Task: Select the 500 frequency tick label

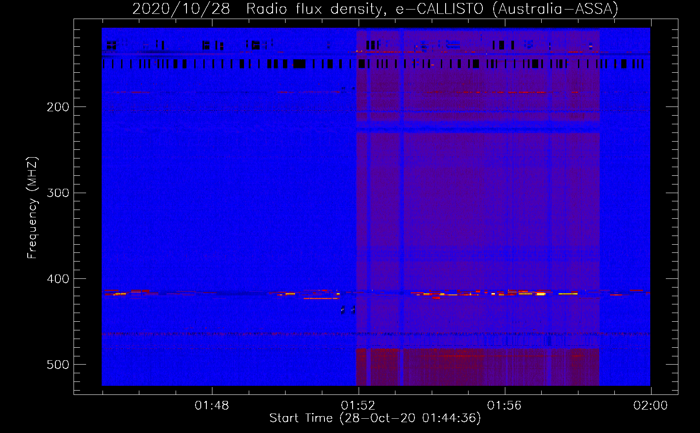Action: (58, 365)
